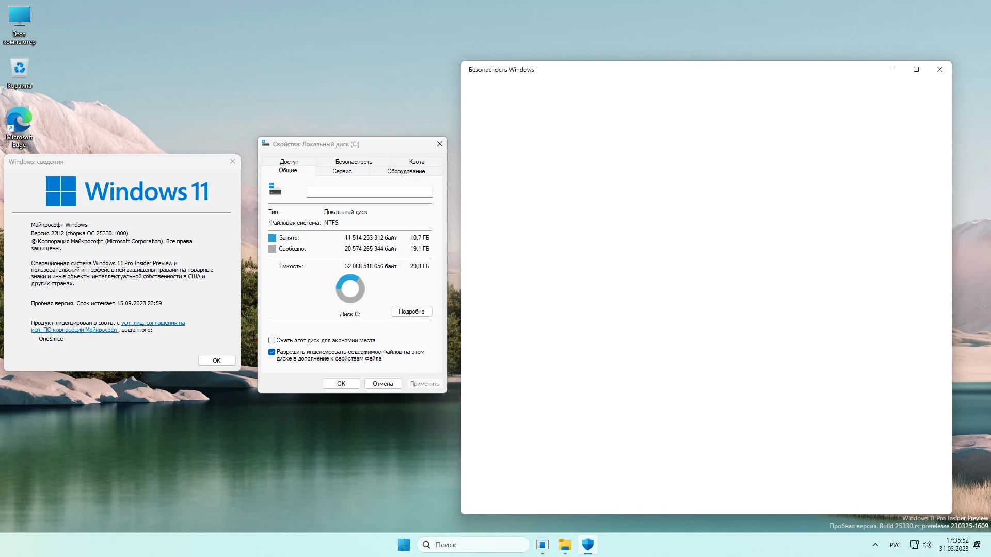Image resolution: width=991 pixels, height=557 pixels.
Task: Switch the RUS input language indicator
Action: pyautogui.click(x=895, y=545)
